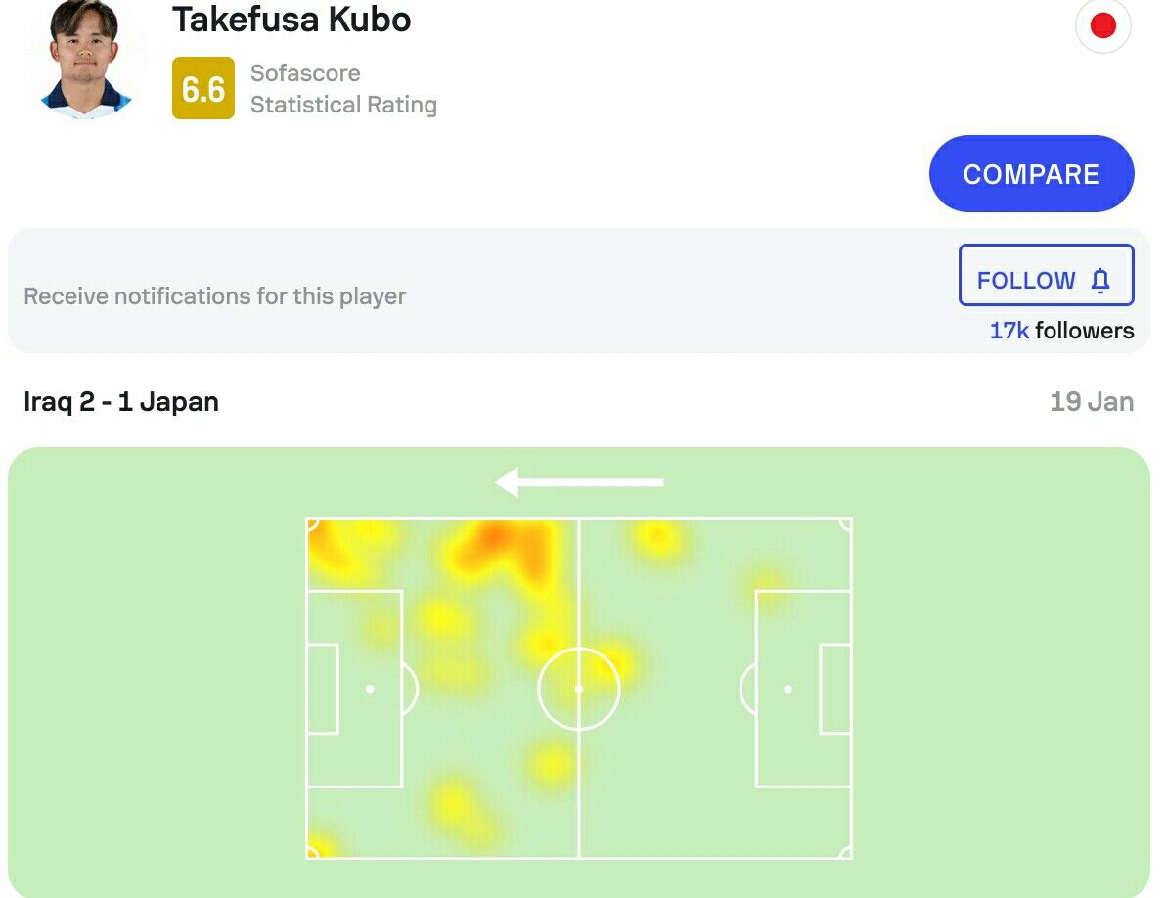The height and width of the screenshot is (898, 1166).
Task: Click the FOLLOW button
Action: point(1046,275)
